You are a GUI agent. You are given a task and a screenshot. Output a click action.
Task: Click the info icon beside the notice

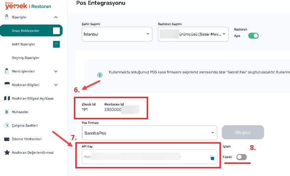[100, 75]
